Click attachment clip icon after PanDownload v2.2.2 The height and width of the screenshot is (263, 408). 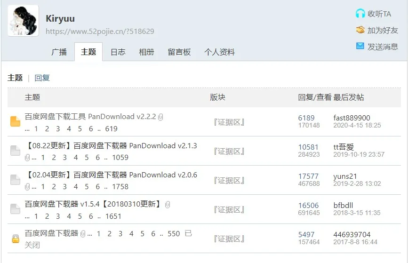point(160,117)
